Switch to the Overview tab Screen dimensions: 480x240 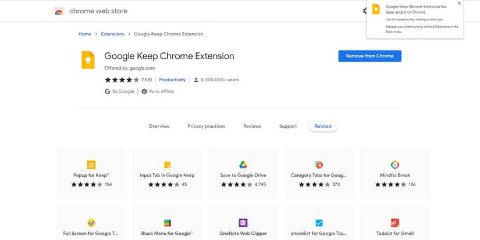[x=159, y=126]
